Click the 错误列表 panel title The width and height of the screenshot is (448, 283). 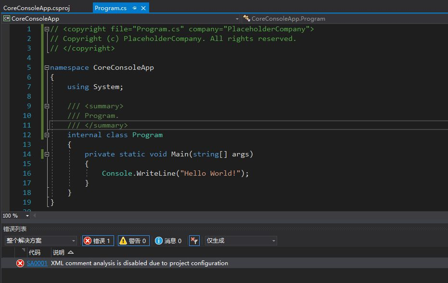(x=15, y=229)
